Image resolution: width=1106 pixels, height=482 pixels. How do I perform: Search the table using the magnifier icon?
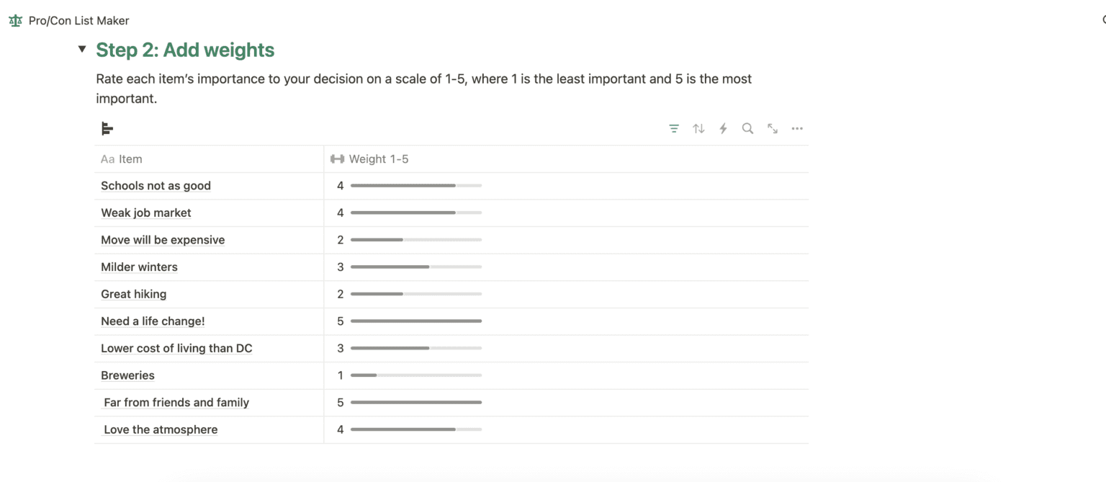coord(747,128)
